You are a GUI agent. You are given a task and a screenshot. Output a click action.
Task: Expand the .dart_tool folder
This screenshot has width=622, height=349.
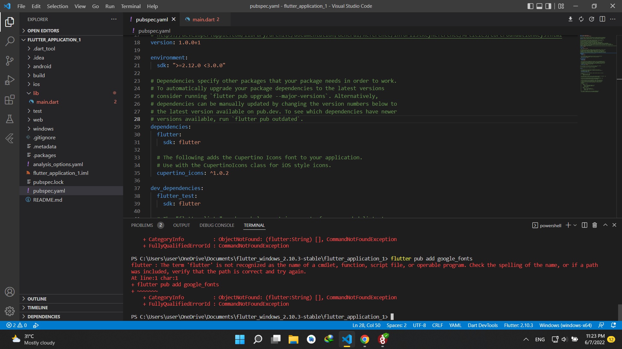71,48
